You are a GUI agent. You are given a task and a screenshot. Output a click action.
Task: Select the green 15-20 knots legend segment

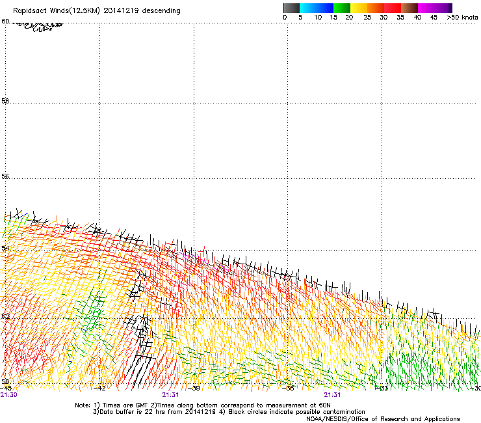click(x=342, y=8)
